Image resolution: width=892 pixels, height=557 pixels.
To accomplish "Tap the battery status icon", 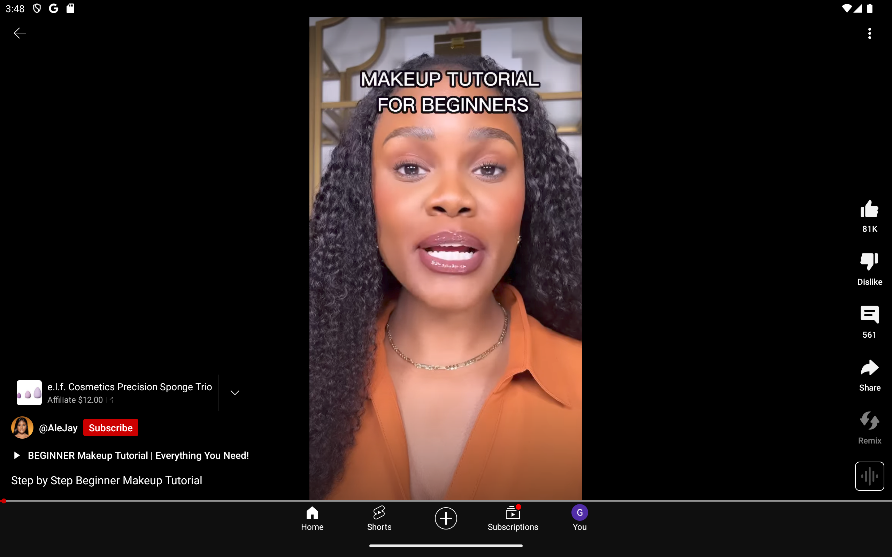I will (x=870, y=8).
